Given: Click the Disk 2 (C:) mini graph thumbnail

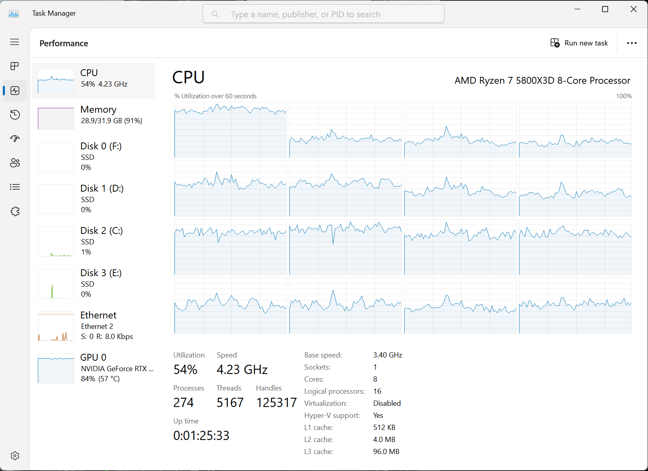Looking at the screenshot, I should (x=56, y=242).
